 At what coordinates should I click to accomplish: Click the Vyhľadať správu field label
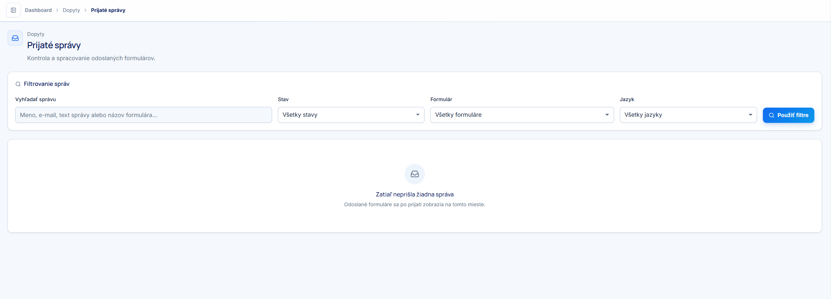tap(36, 99)
